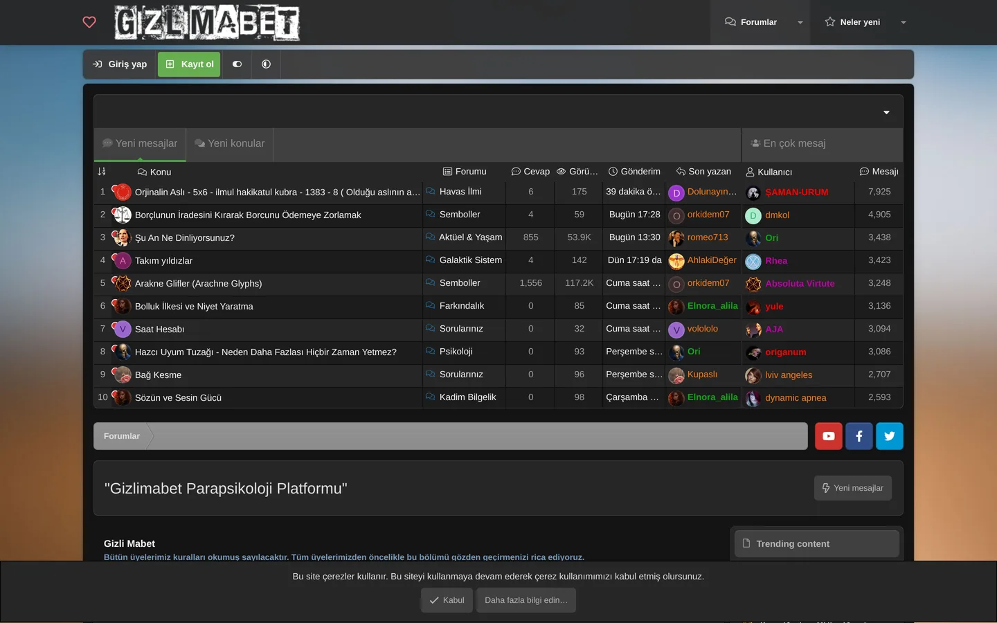Click the avatar next to dmkol
997x623 pixels.
click(x=753, y=216)
